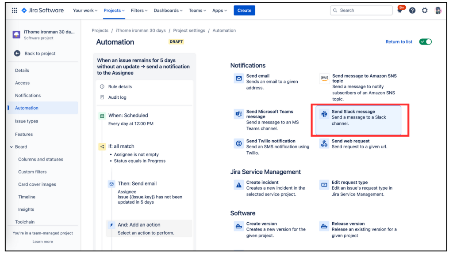
Task: Click the Rule details info icon
Action: (x=102, y=87)
